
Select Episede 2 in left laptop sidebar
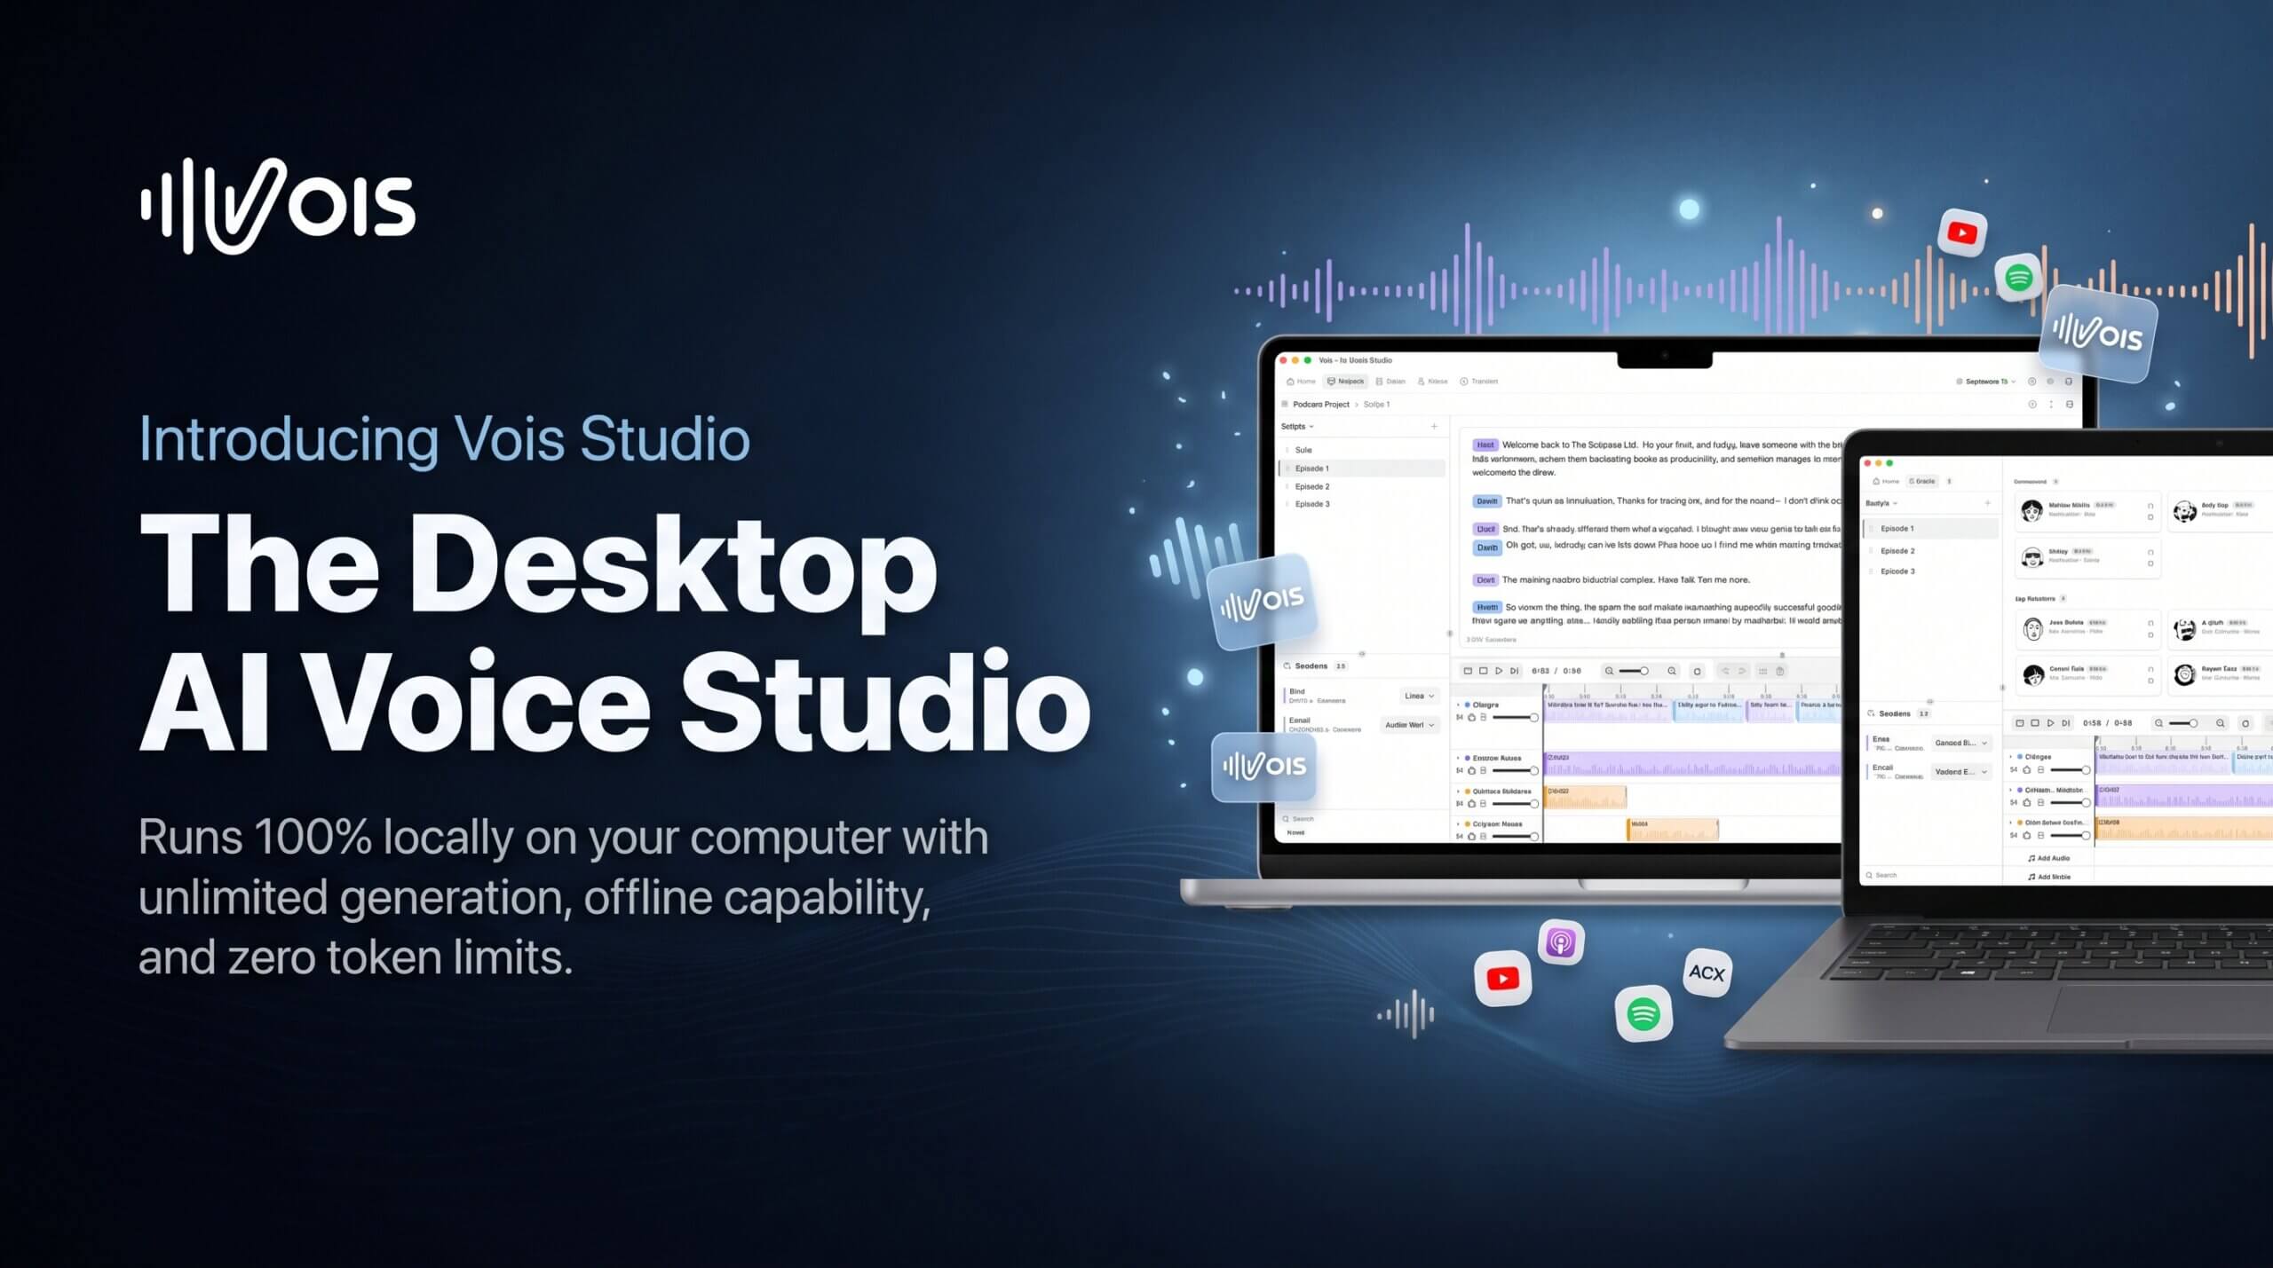(1311, 486)
